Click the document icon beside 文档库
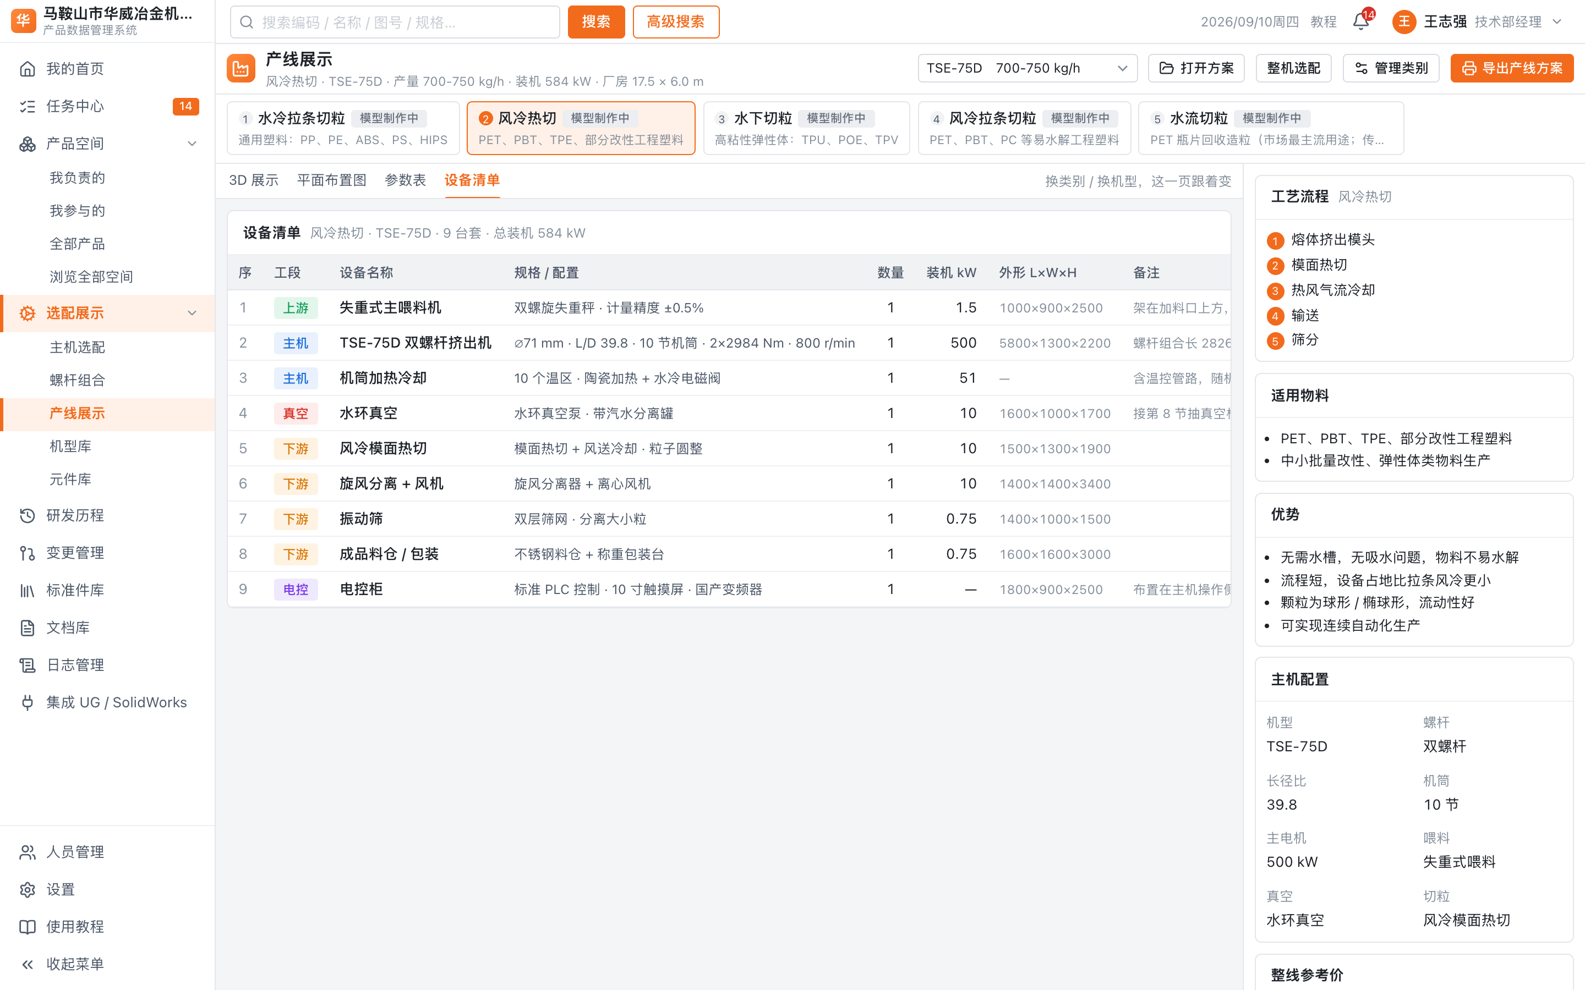Image resolution: width=1585 pixels, height=990 pixels. [x=28, y=627]
